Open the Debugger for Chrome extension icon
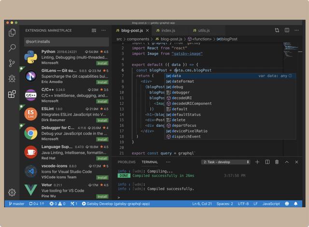Image resolution: width=309 pixels, height=227 pixels. pos(31,133)
